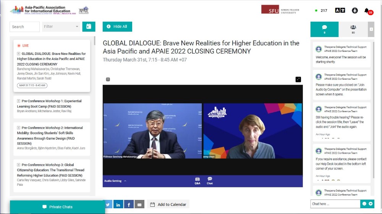Open the language translation icon

pyautogui.click(x=340, y=10)
